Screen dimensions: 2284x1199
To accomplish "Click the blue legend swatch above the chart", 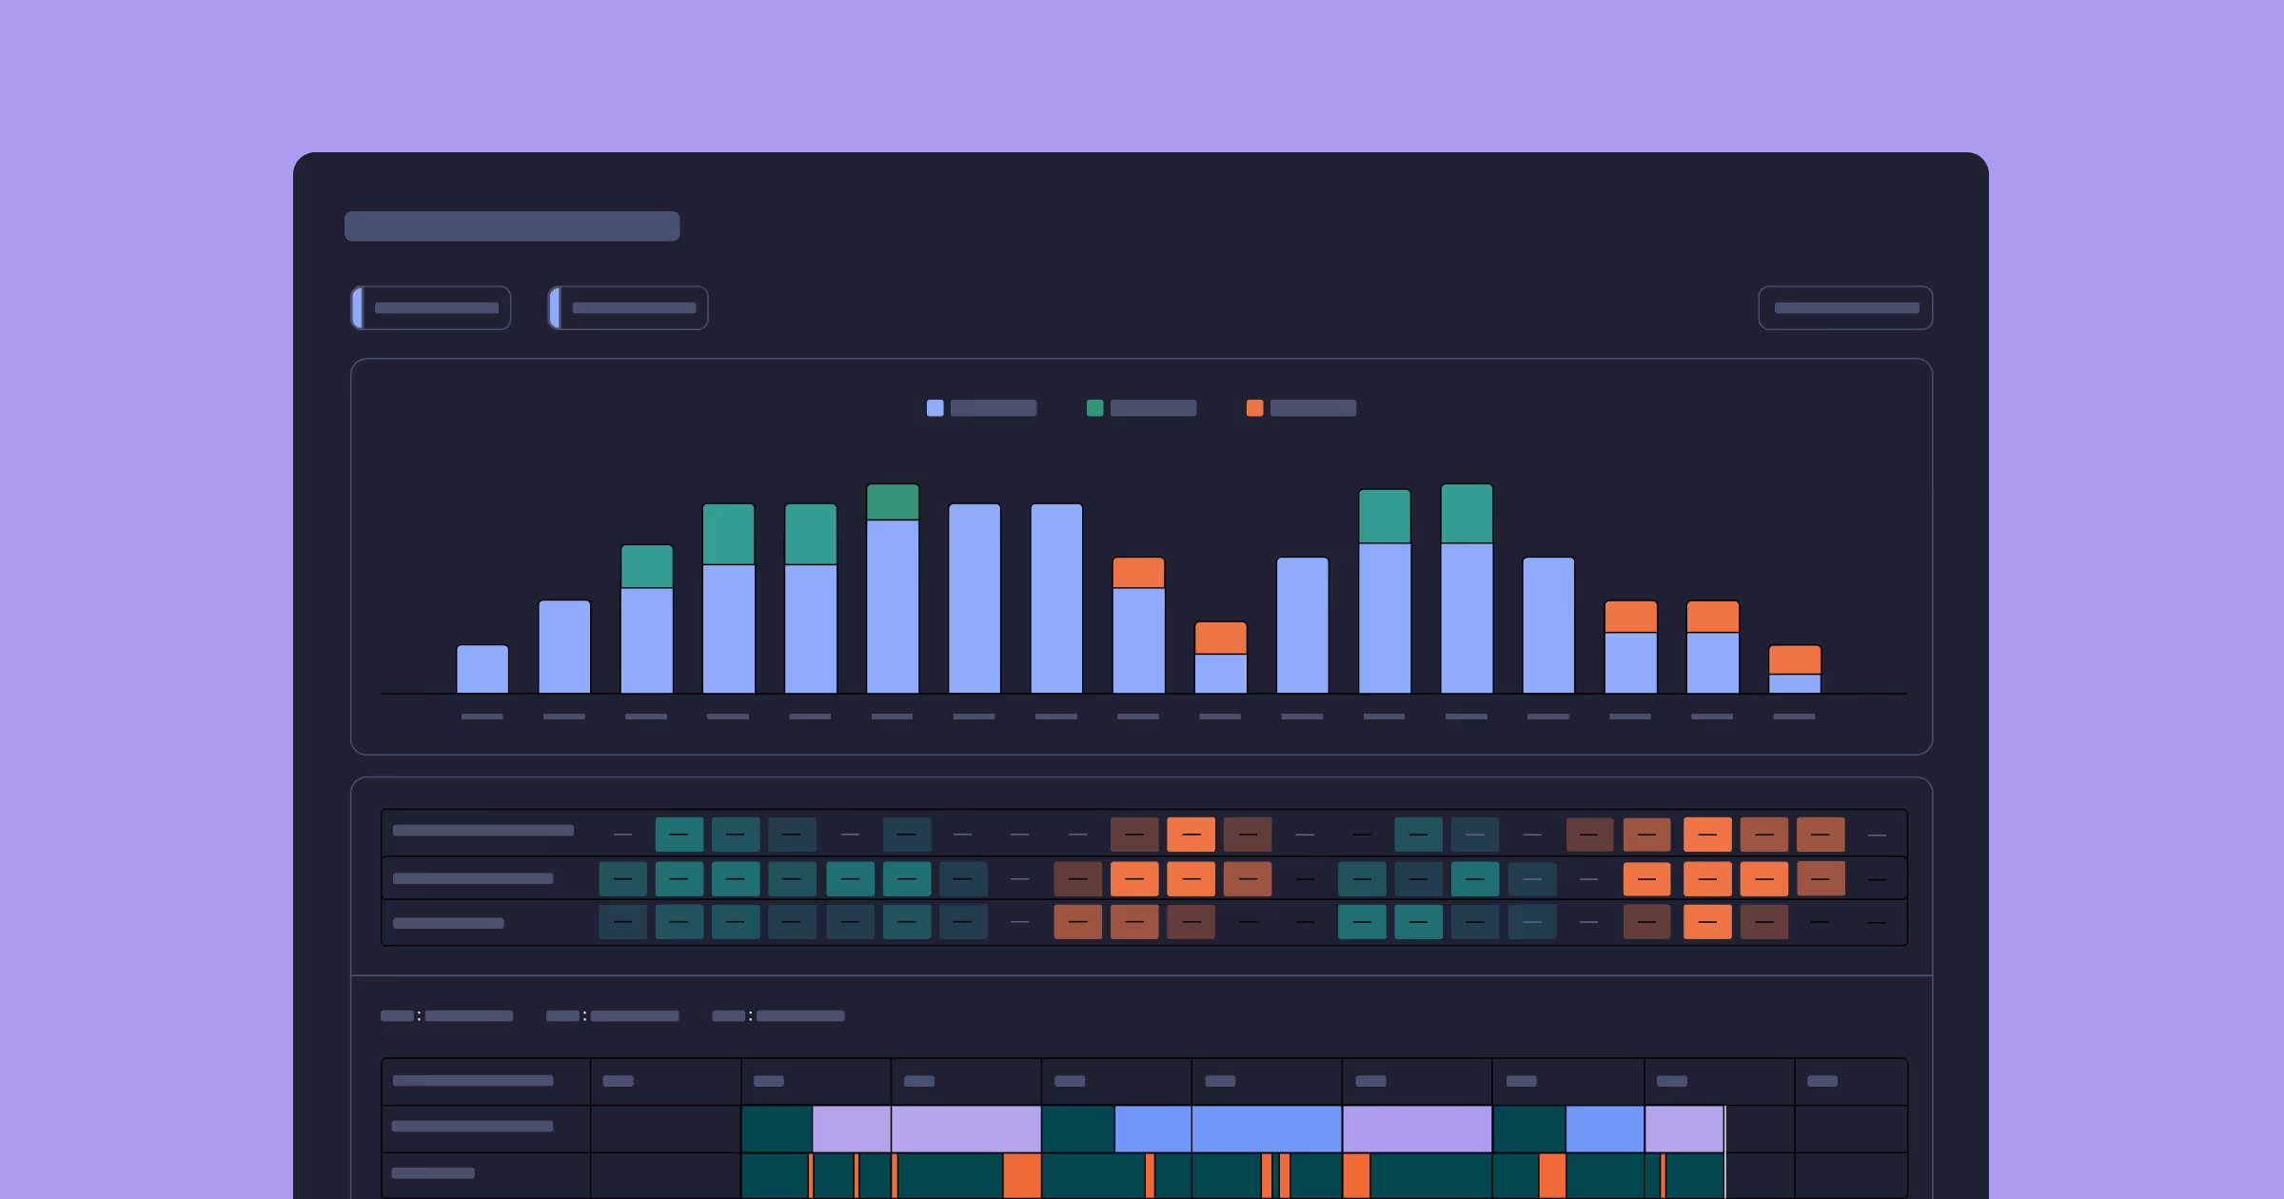I will click(x=935, y=408).
